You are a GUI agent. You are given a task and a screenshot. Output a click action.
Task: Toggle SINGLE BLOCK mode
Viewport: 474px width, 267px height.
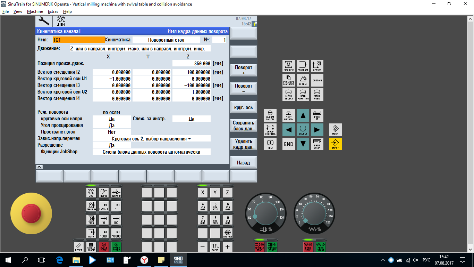point(91,246)
